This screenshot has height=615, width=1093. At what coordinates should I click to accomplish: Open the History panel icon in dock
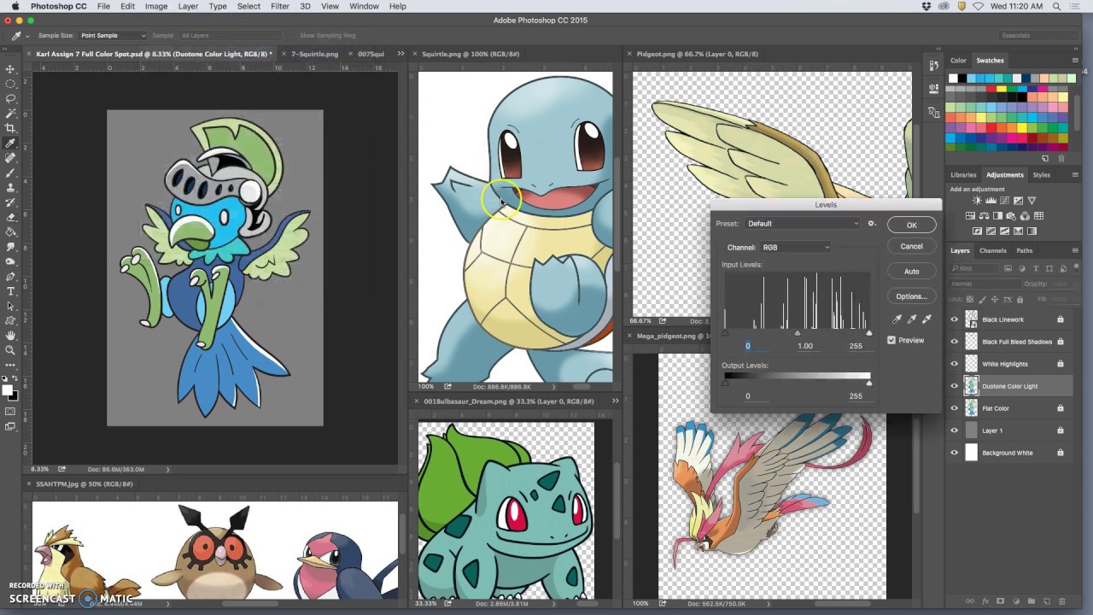click(933, 66)
